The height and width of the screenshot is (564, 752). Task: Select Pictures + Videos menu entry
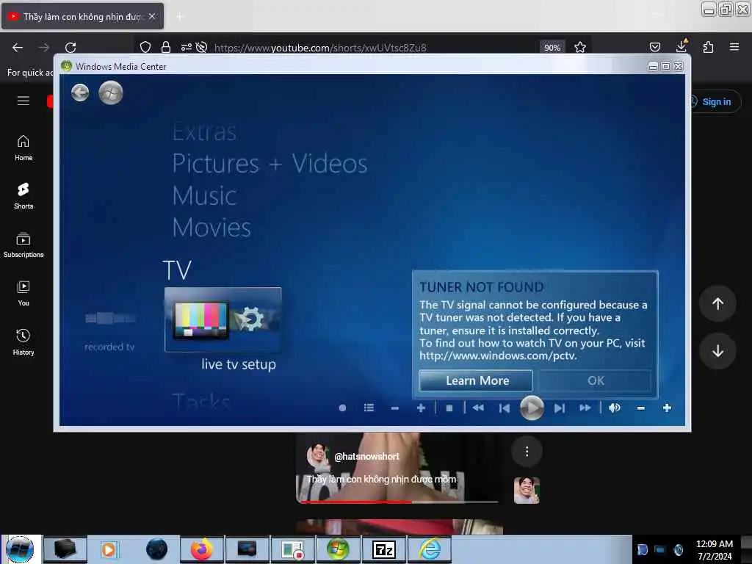point(270,164)
